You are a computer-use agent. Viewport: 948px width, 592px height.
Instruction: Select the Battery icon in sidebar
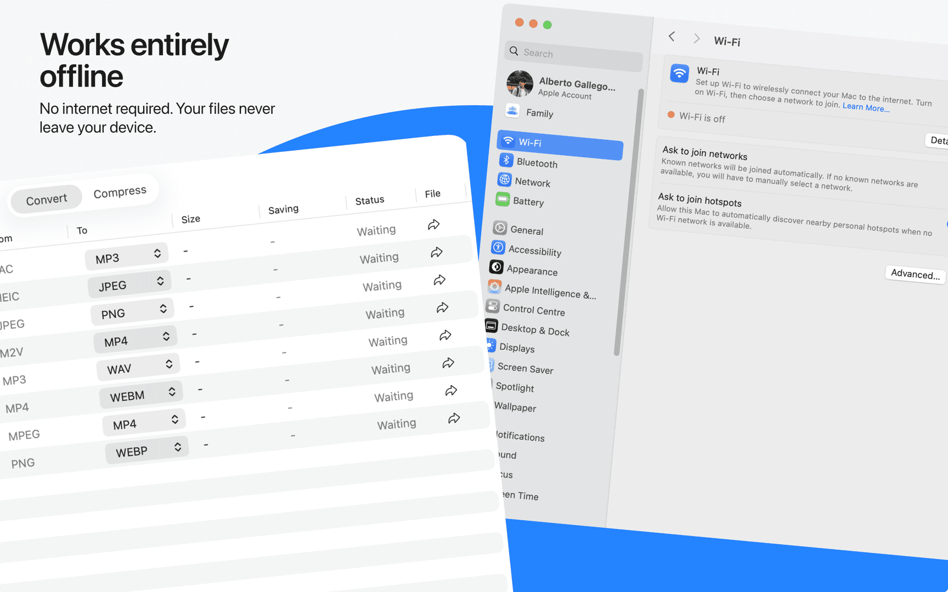click(503, 199)
